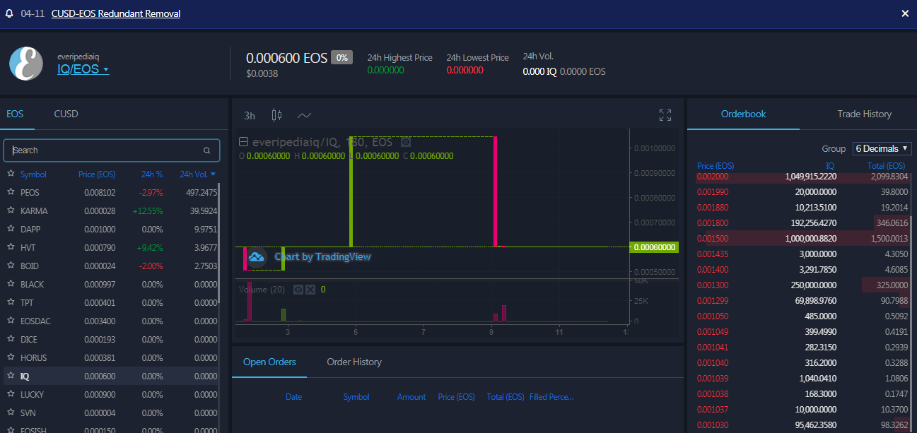Click the TradingView cloud logo on the chart
Image resolution: width=917 pixels, height=433 pixels.
click(x=256, y=256)
